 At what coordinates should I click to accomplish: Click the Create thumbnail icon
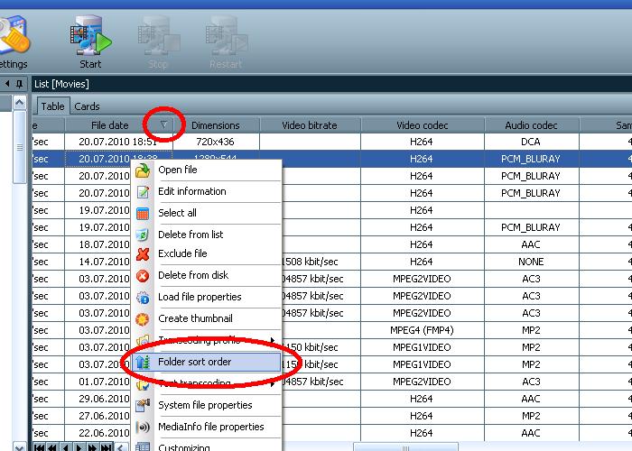[143, 318]
